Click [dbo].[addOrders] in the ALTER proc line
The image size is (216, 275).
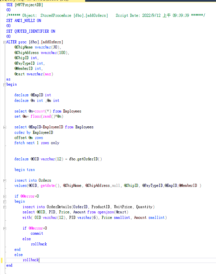pyautogui.click(x=46, y=42)
